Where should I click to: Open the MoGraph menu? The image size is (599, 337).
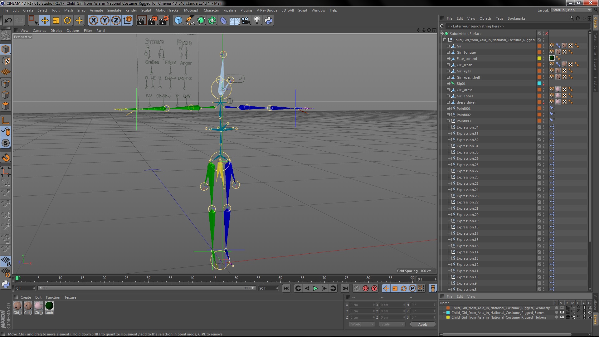192,10
